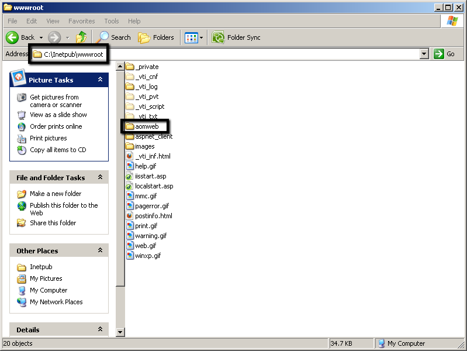Collapse the Other Places panel

coord(100,250)
